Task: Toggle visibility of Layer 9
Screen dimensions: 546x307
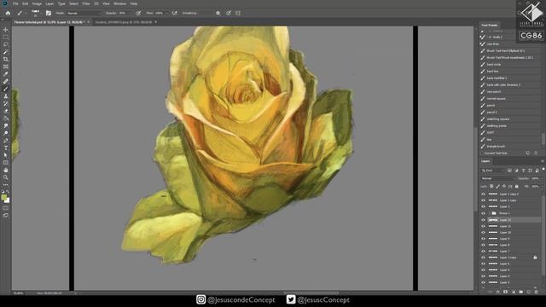Action: (483, 239)
